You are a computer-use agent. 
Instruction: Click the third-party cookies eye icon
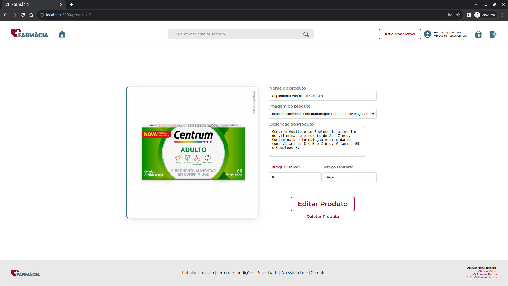(x=450, y=15)
